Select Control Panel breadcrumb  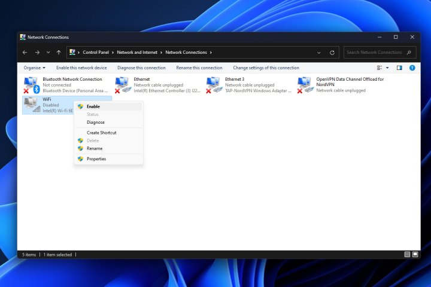(x=96, y=52)
